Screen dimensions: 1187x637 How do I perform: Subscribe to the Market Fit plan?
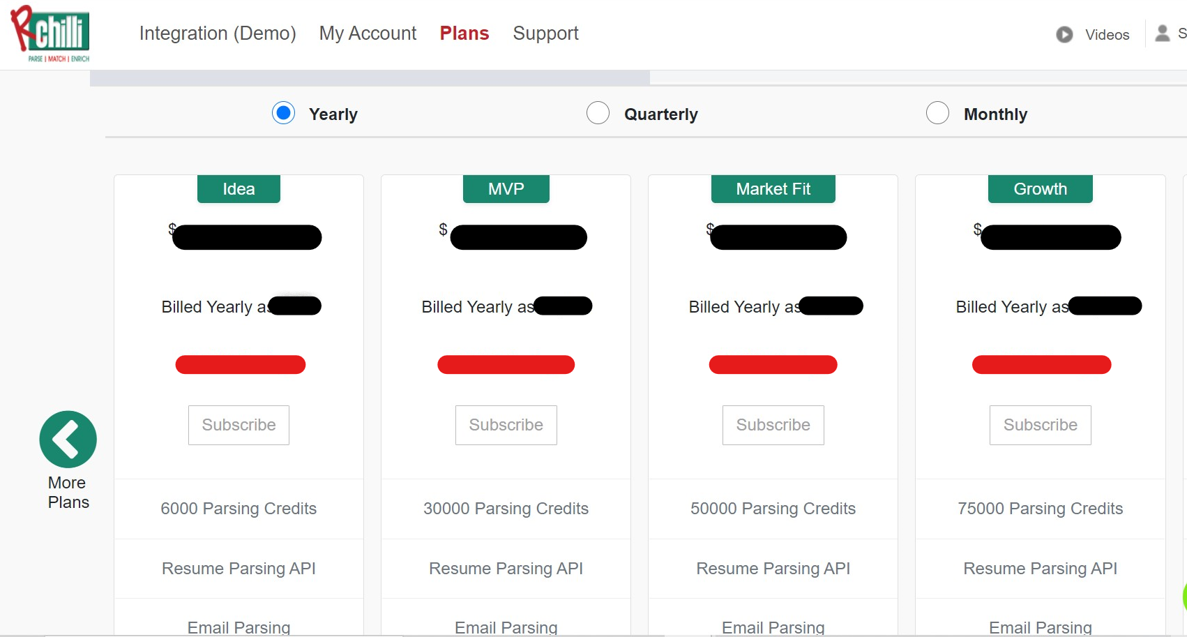coord(773,425)
